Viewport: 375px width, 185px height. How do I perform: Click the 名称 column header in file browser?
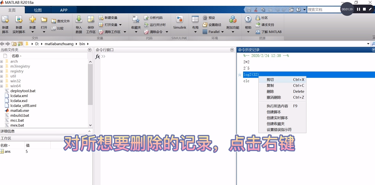15,56
